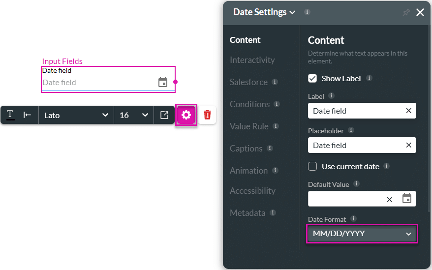Click the open-in-new-window icon in toolbar

pos(164,115)
